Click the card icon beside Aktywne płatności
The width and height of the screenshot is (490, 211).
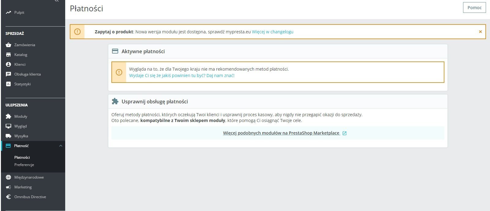point(115,51)
